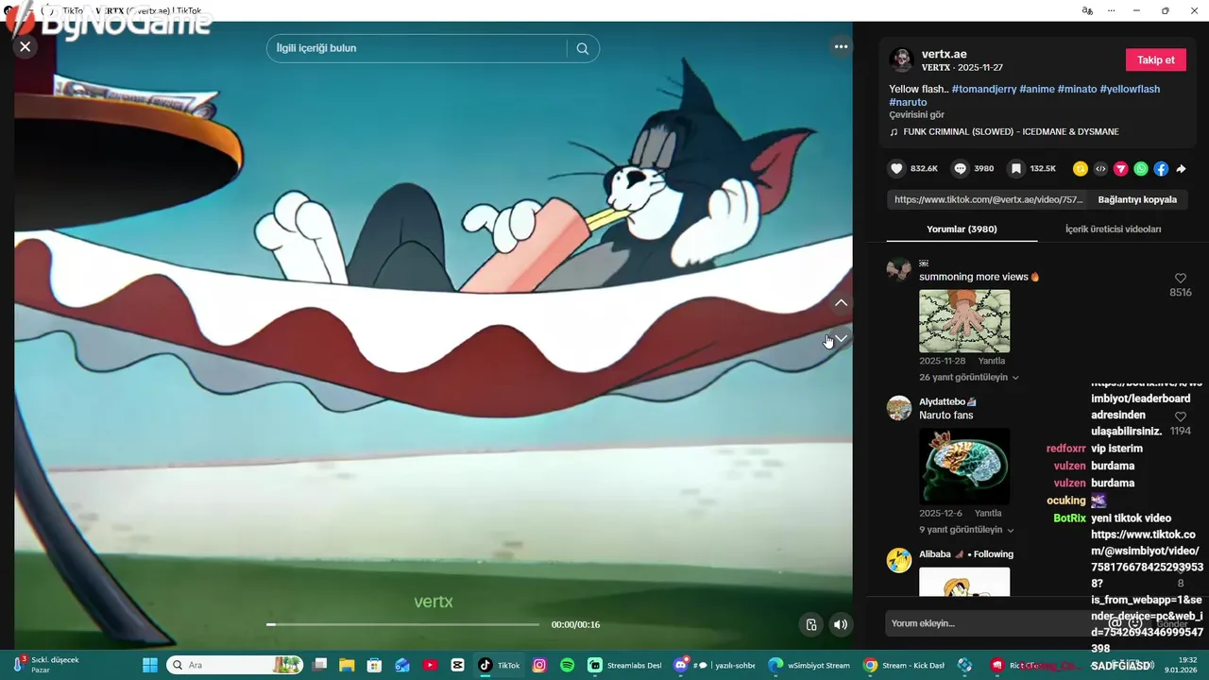The width and height of the screenshot is (1209, 680).
Task: Go to the previous video with the up arrow
Action: click(841, 303)
